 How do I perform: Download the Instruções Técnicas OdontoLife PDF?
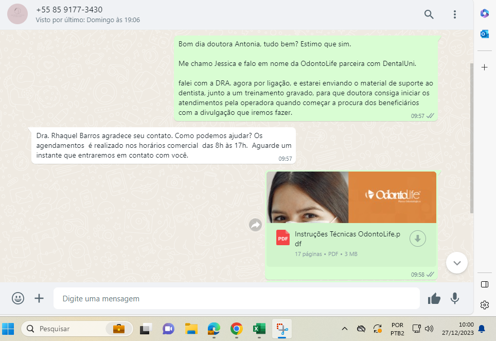(x=418, y=238)
